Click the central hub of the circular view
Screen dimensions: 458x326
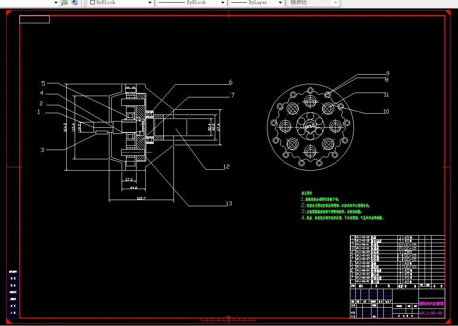coord(310,126)
